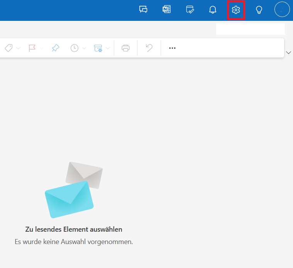
Task: Click the rules archive-gear icon
Action: (x=98, y=48)
